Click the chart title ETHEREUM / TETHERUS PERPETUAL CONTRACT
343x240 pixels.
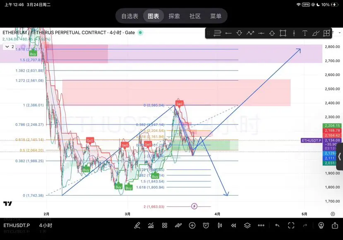click(x=54, y=33)
